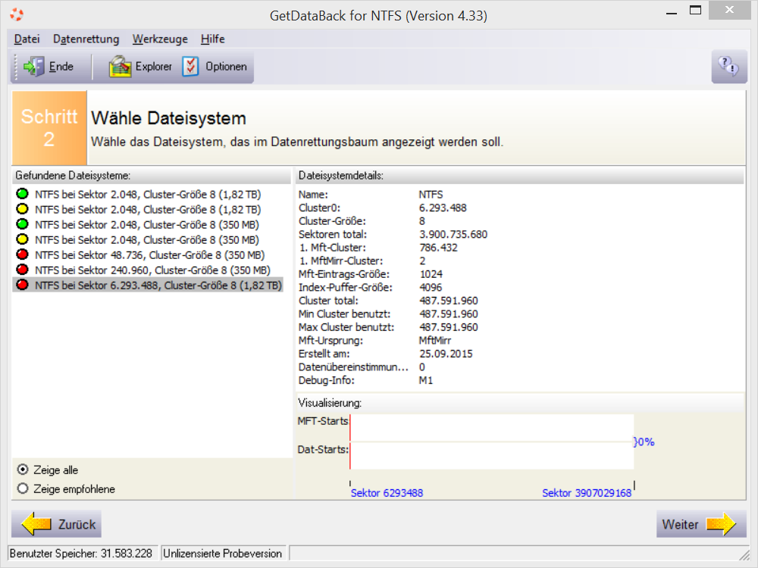Click Unlizensierte Probeversion status bar entry
The height and width of the screenshot is (568, 758).
pos(224,554)
